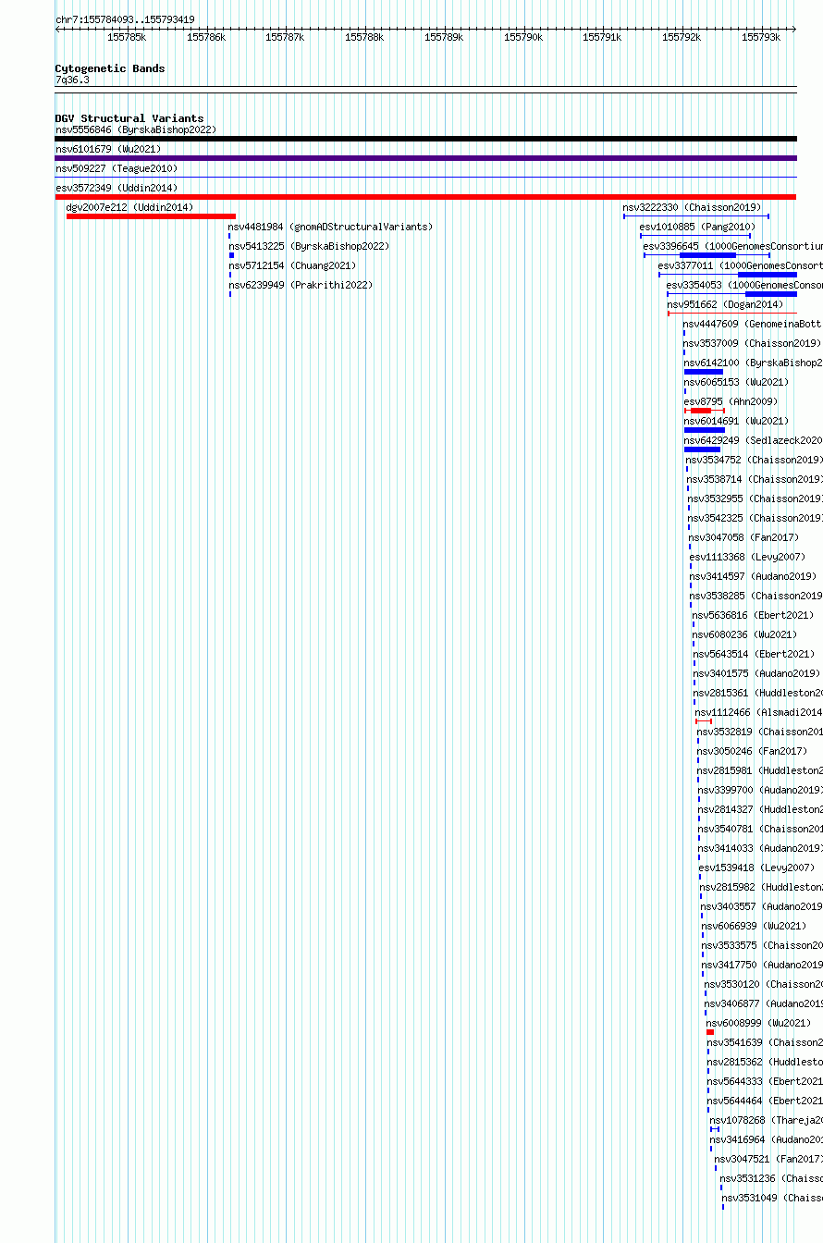Click esv1113368 (Levy2007) label
The image size is (823, 1243).
(747, 557)
